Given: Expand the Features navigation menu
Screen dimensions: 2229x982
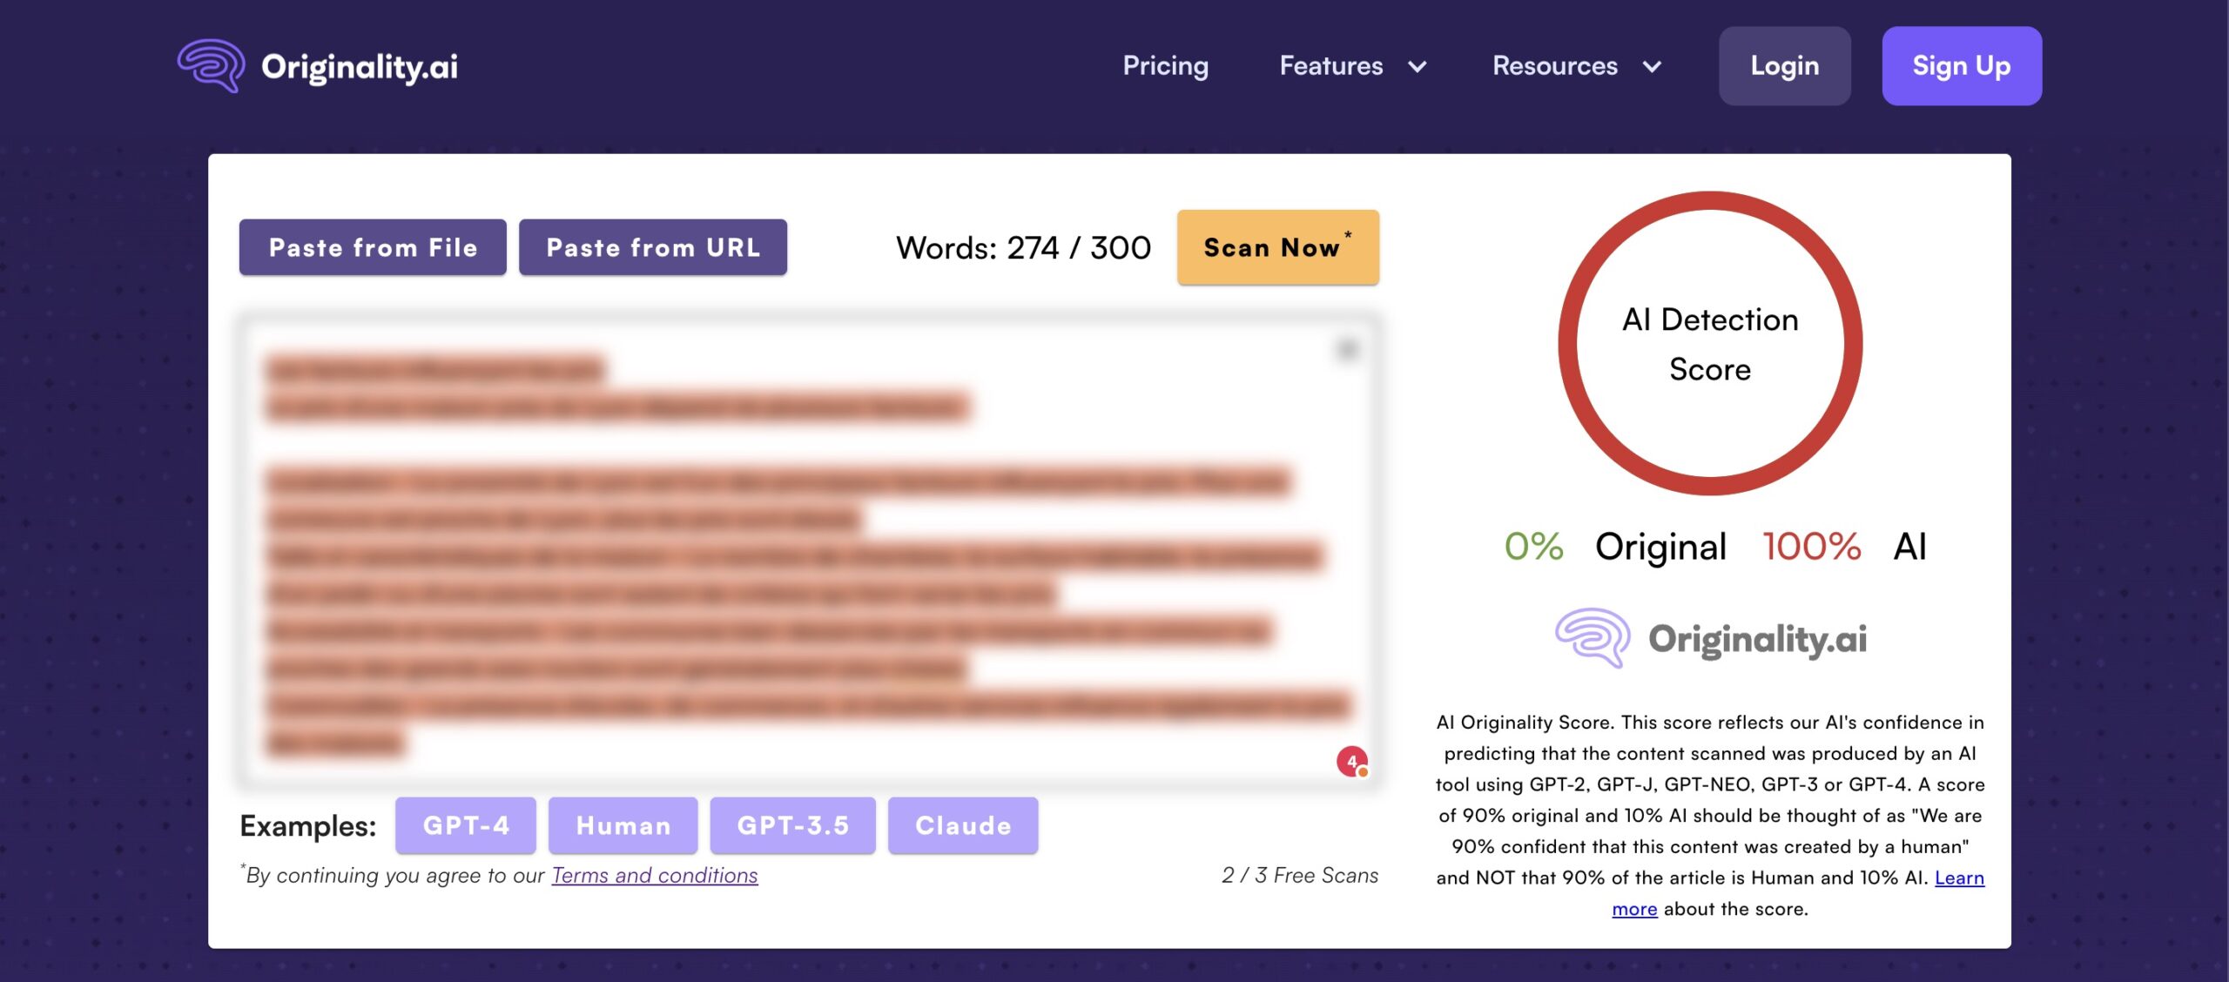Looking at the screenshot, I should click(1350, 65).
